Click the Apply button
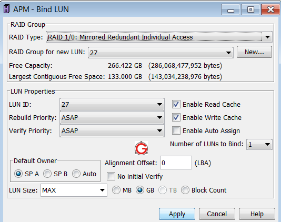This screenshot has width=281, height=222. (177, 214)
